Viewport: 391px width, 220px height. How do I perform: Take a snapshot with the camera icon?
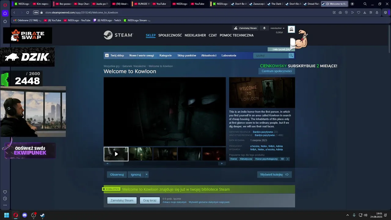340,13
